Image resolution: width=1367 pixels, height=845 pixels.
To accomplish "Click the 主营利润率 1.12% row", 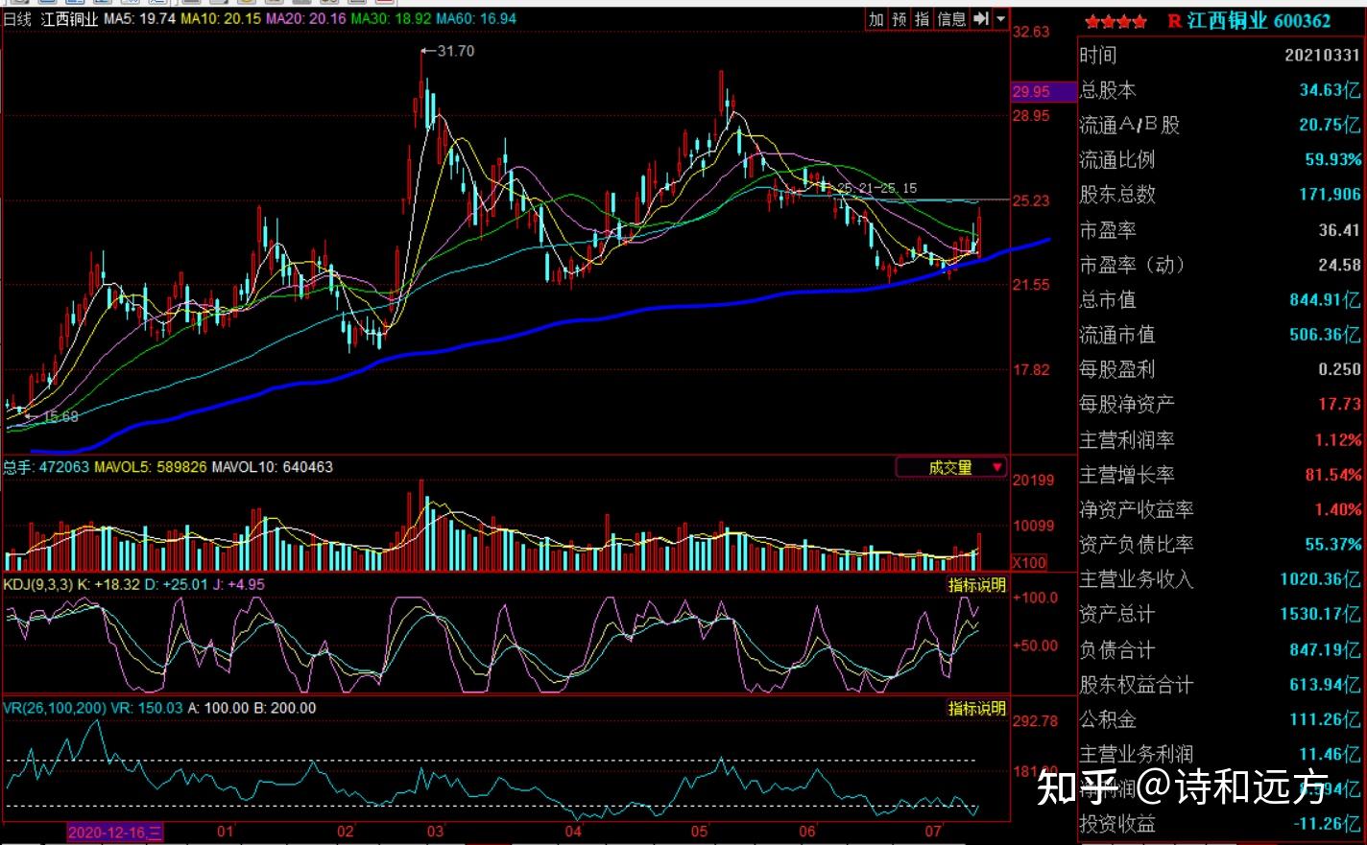I will click(x=1220, y=440).
